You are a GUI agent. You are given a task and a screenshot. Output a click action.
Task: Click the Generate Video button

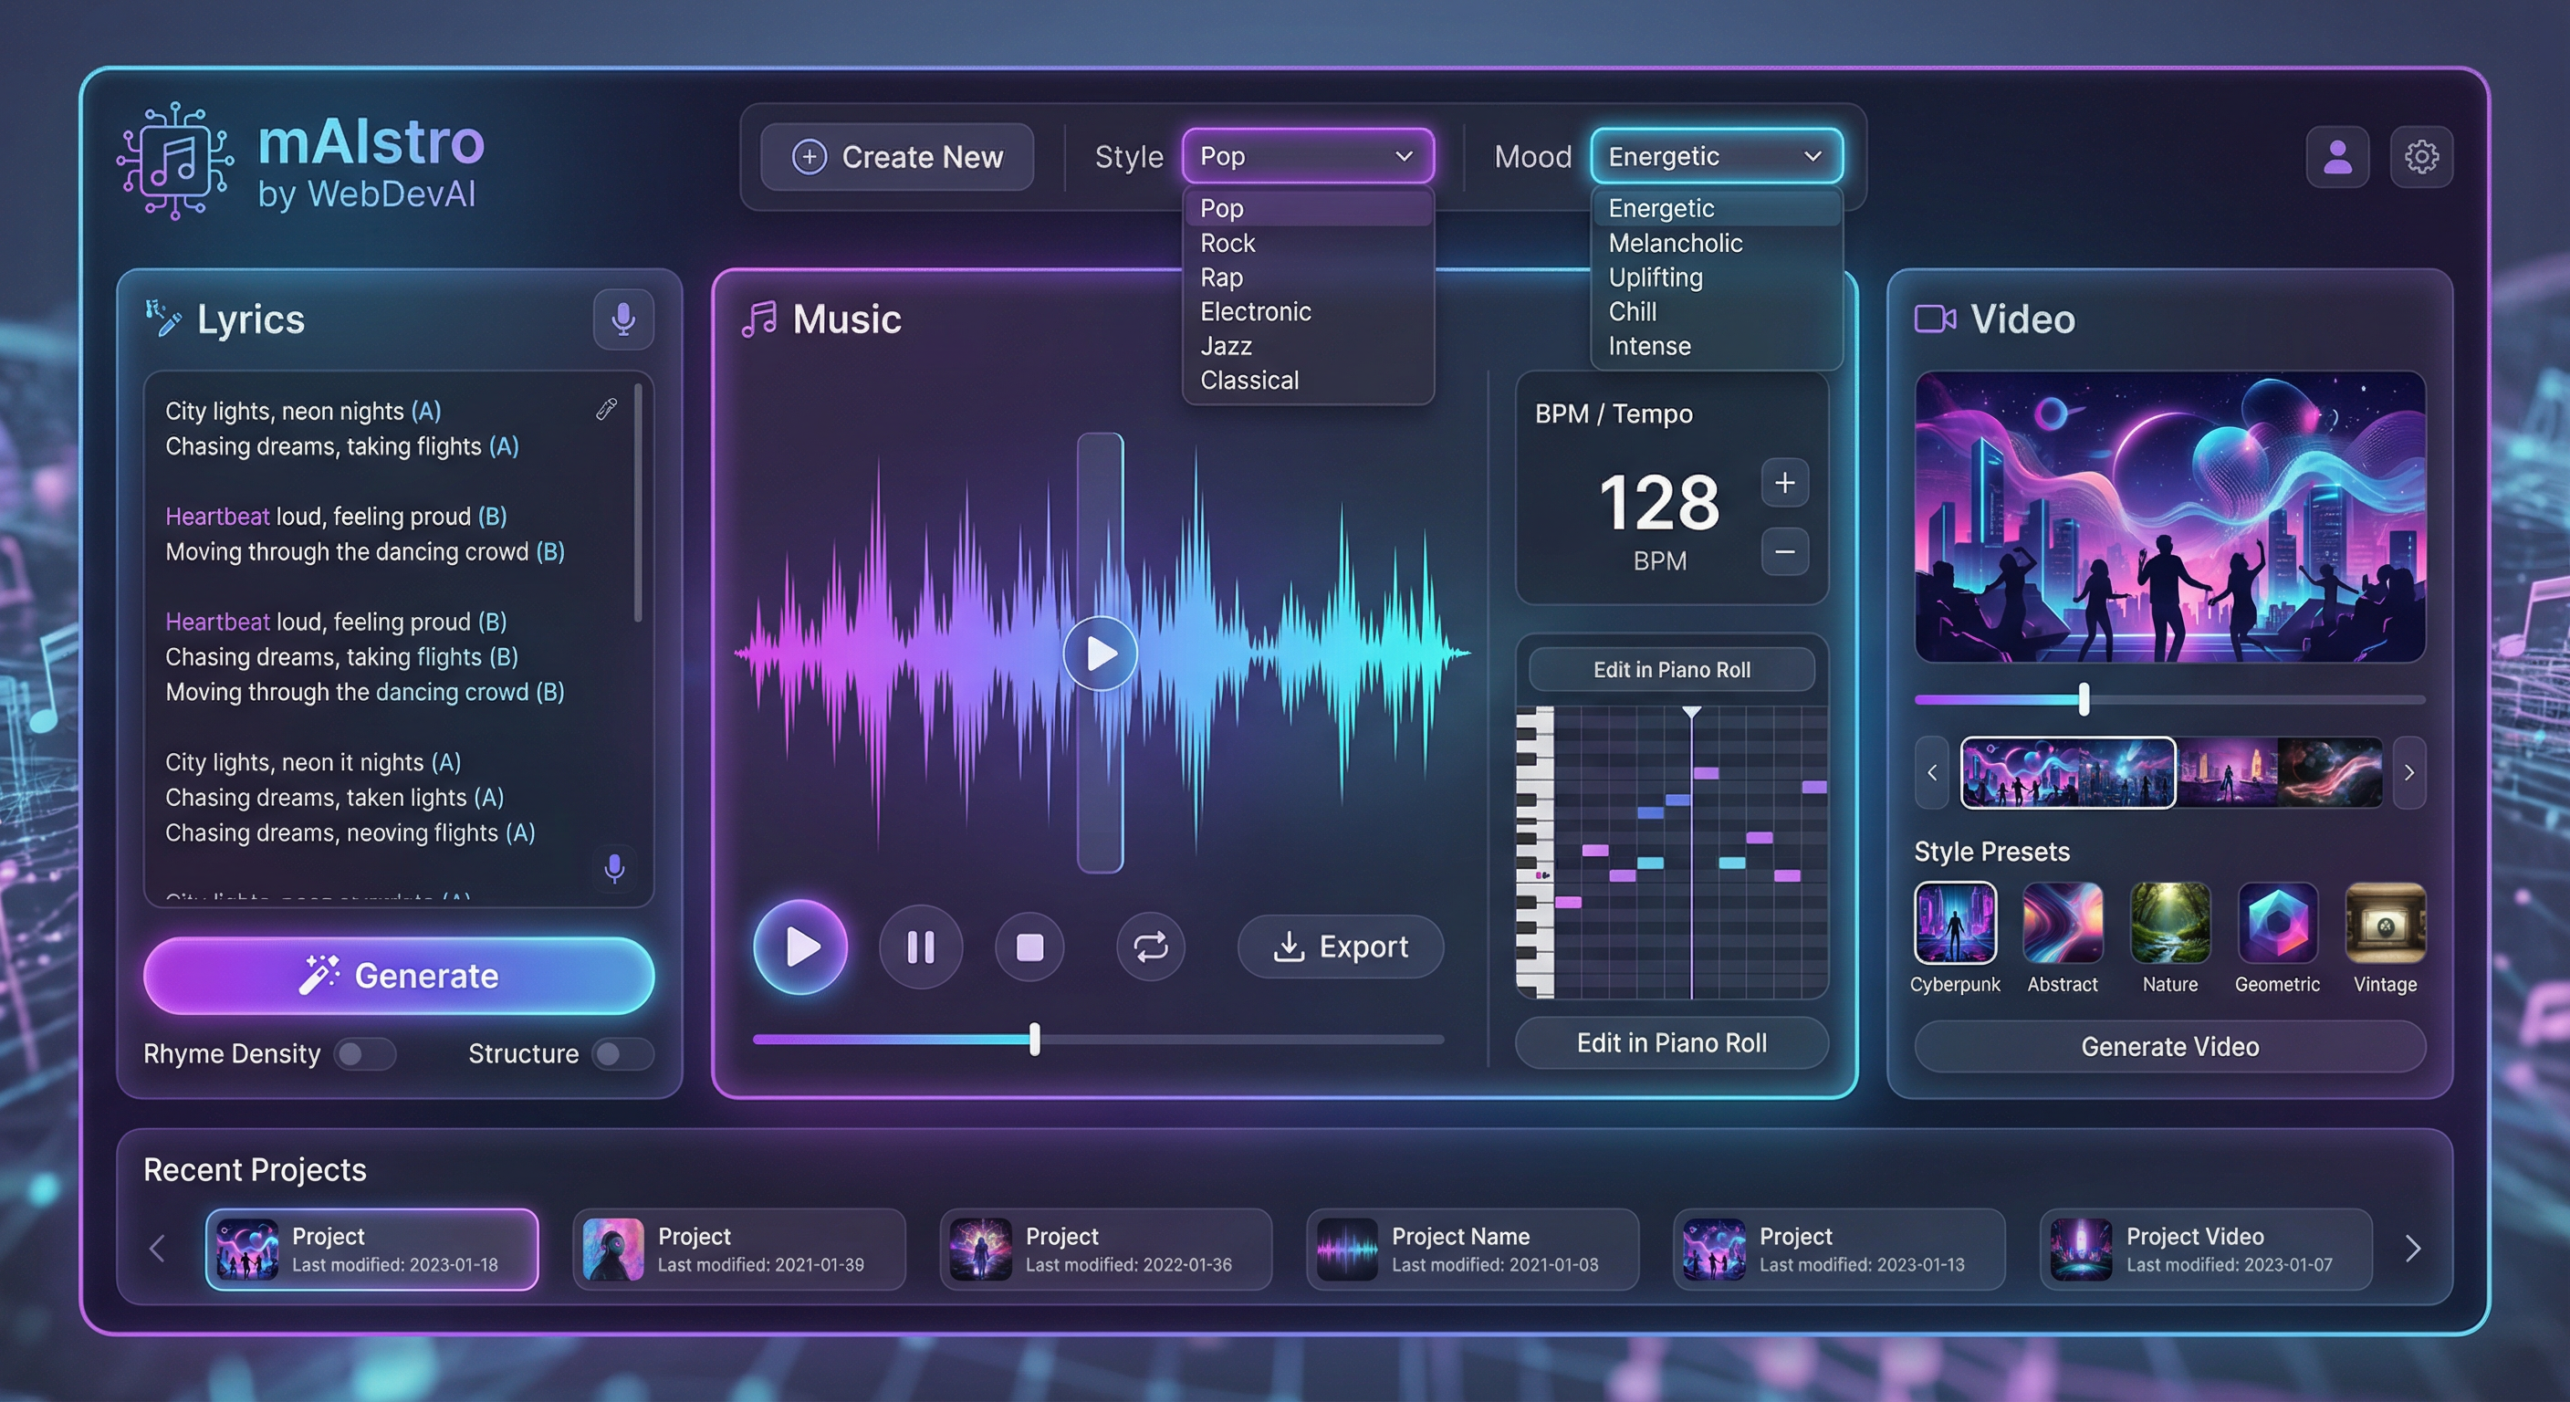[2170, 1047]
